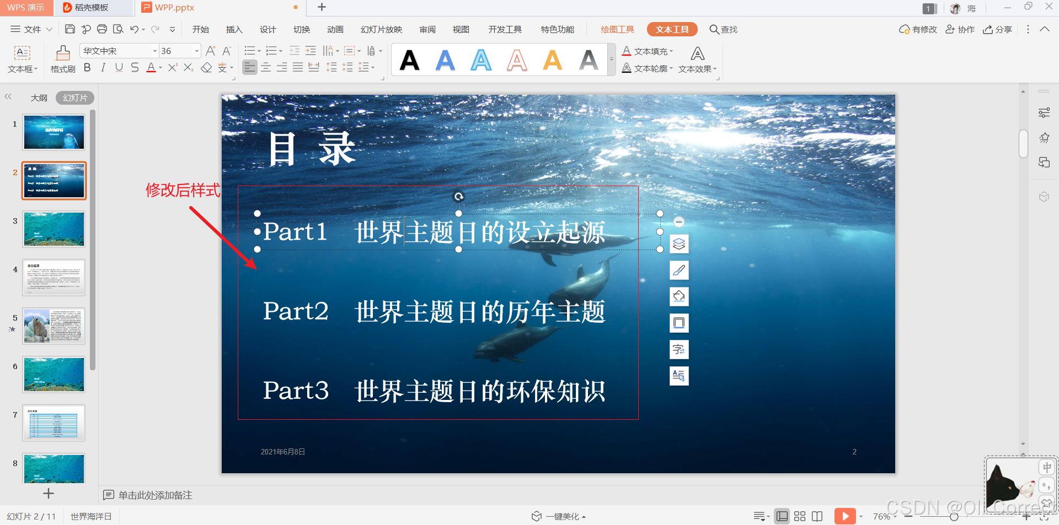Viewport: 1059px width, 525px height.
Task: Toggle justified text alignment
Action: pos(298,67)
